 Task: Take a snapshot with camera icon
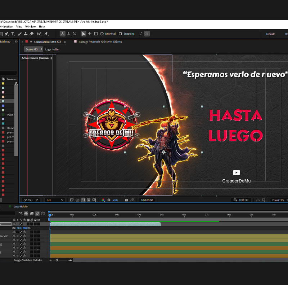click(126, 200)
